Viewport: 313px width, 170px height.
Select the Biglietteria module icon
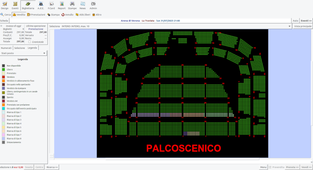coord(28,5)
